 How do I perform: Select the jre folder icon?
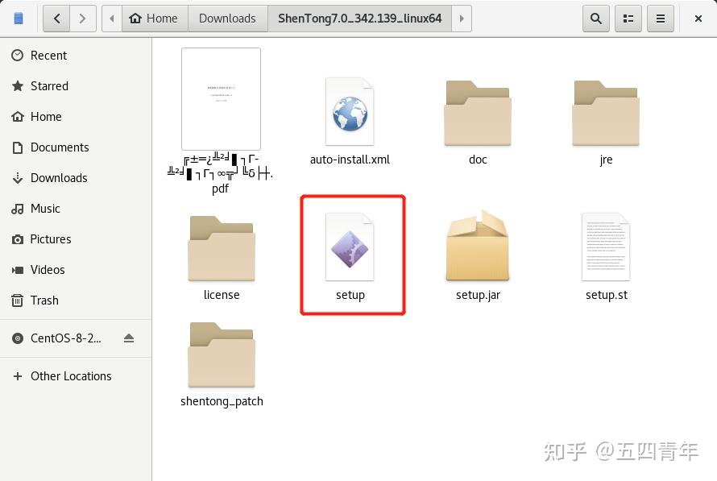click(606, 113)
